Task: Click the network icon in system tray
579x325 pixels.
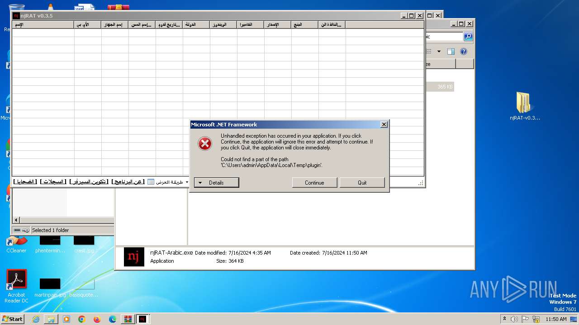Action: tap(536, 319)
